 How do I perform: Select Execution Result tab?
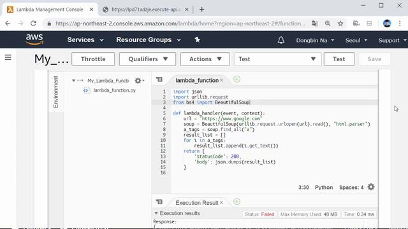click(x=197, y=203)
